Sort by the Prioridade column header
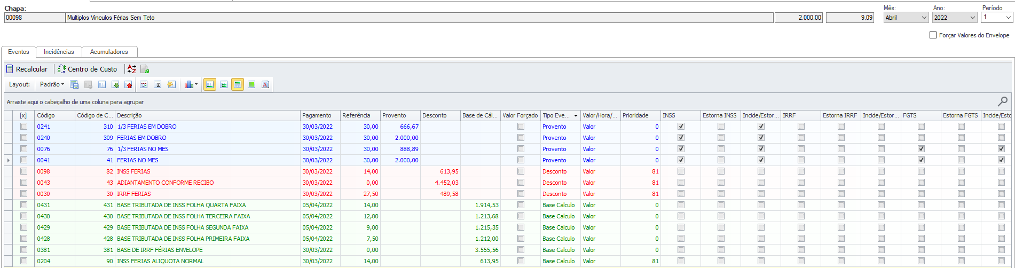Screen dimensions: 1015x268 (x=640, y=115)
